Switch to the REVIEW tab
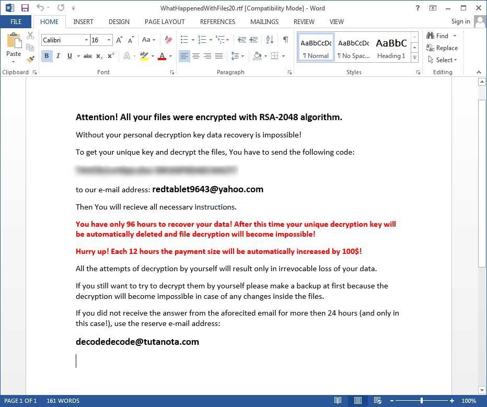Image resolution: width=487 pixels, height=407 pixels. 304,22
